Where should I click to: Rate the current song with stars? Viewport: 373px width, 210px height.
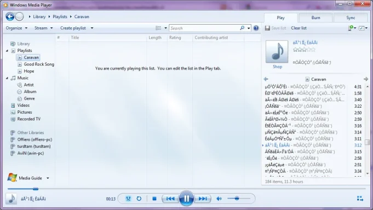[x=304, y=49]
